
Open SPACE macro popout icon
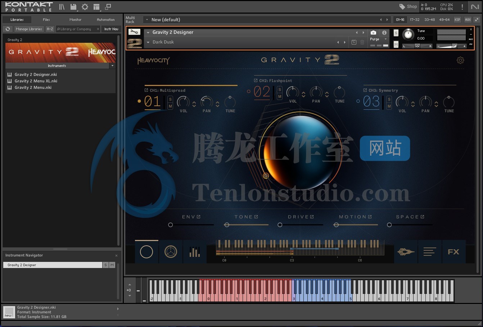pos(422,217)
